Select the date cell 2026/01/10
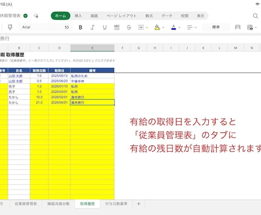261x215 pixels. [x=60, y=87]
